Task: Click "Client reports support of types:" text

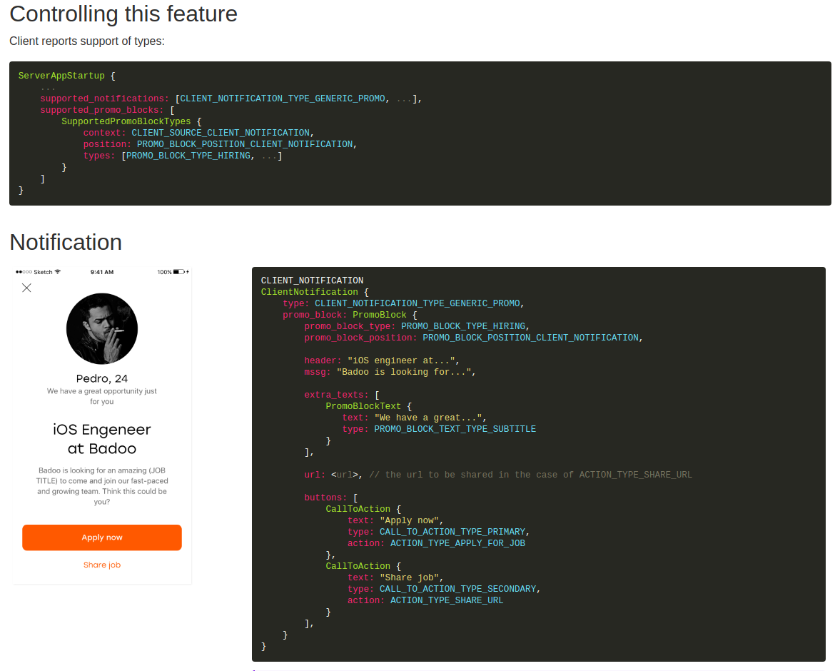Action: pyautogui.click(x=87, y=41)
